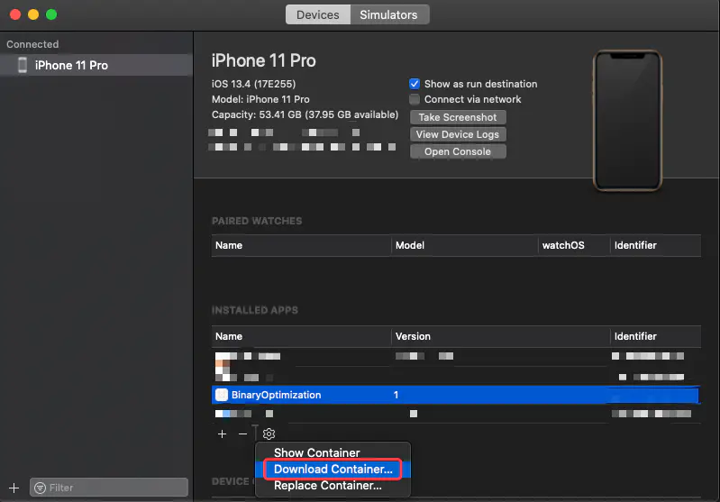Click the Take Screenshot button

coord(458,117)
